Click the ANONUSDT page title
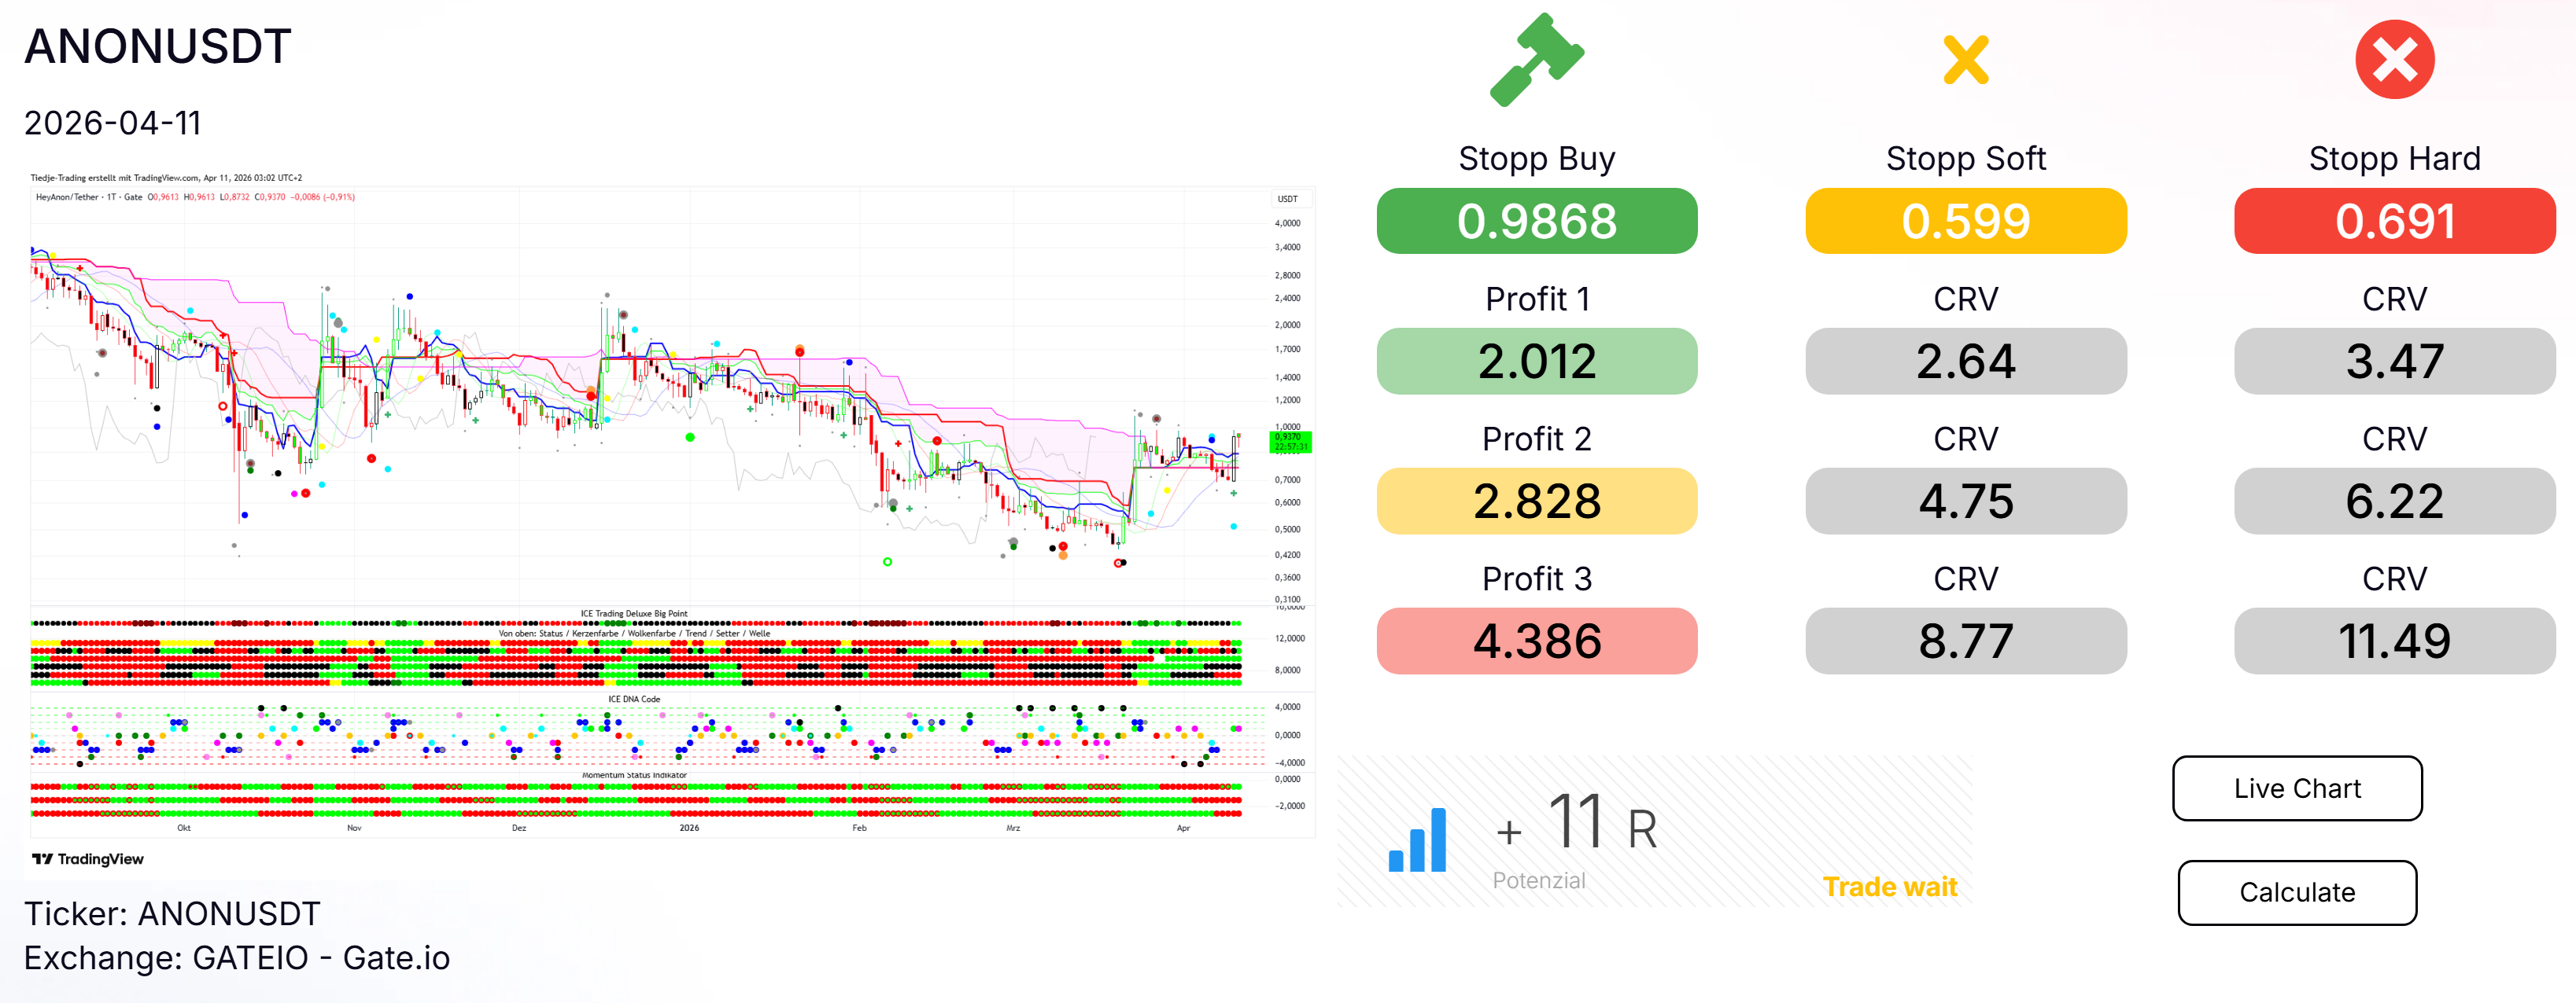The height and width of the screenshot is (1003, 2576). point(158,47)
